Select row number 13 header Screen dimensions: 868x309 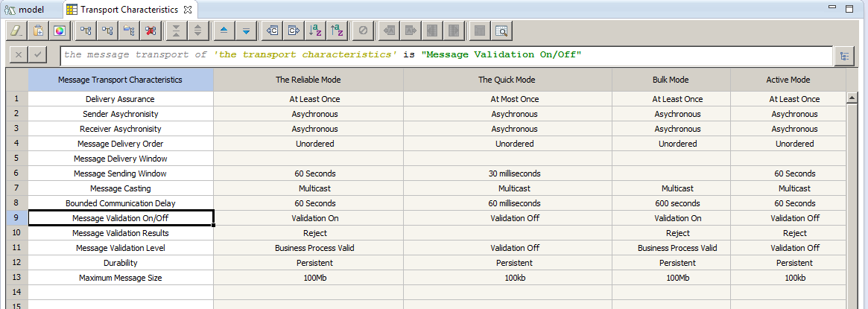point(17,278)
